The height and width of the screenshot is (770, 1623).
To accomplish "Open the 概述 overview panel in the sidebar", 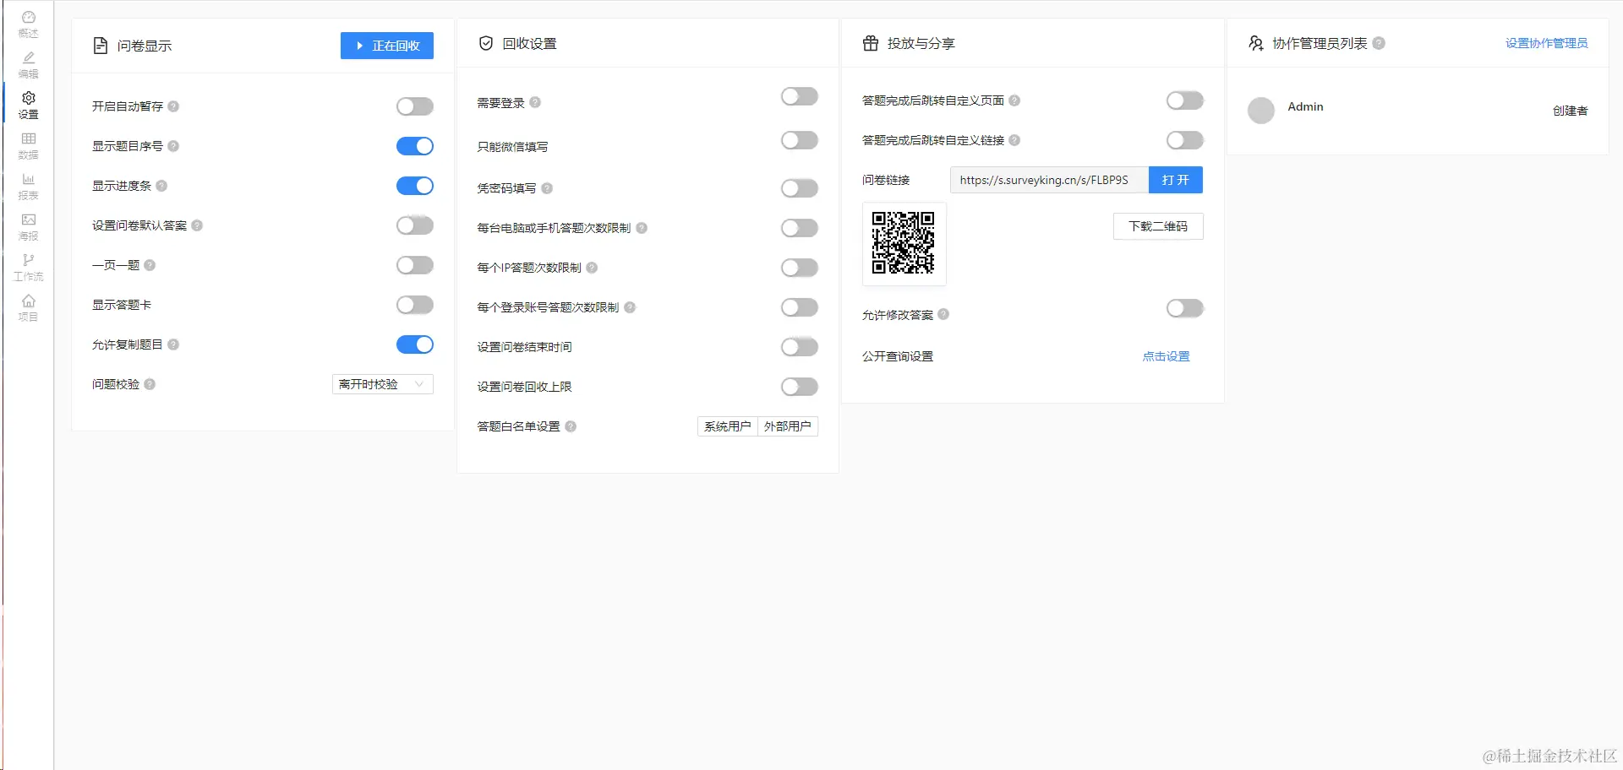I will 28,24.
